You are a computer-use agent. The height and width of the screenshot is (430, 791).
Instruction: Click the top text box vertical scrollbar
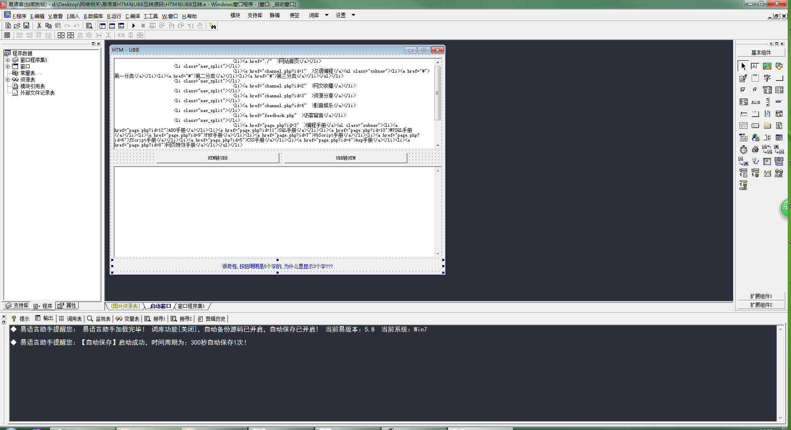click(x=438, y=103)
